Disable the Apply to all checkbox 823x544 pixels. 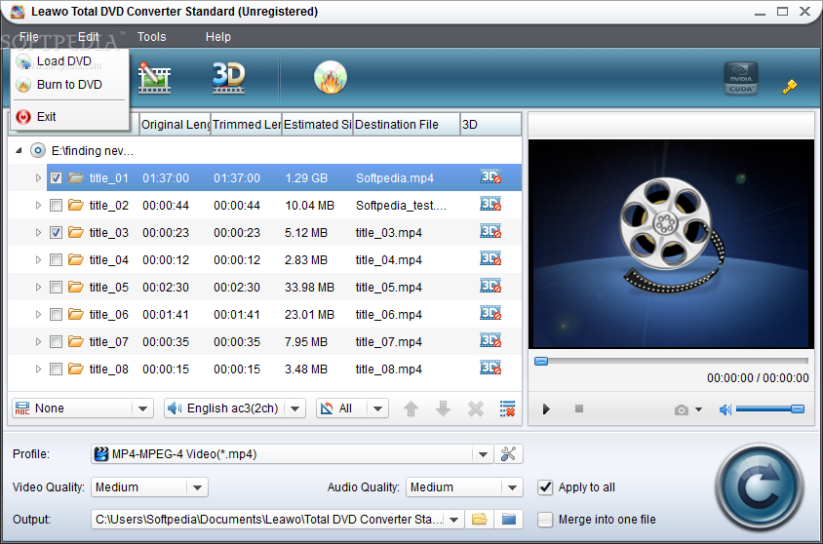545,487
